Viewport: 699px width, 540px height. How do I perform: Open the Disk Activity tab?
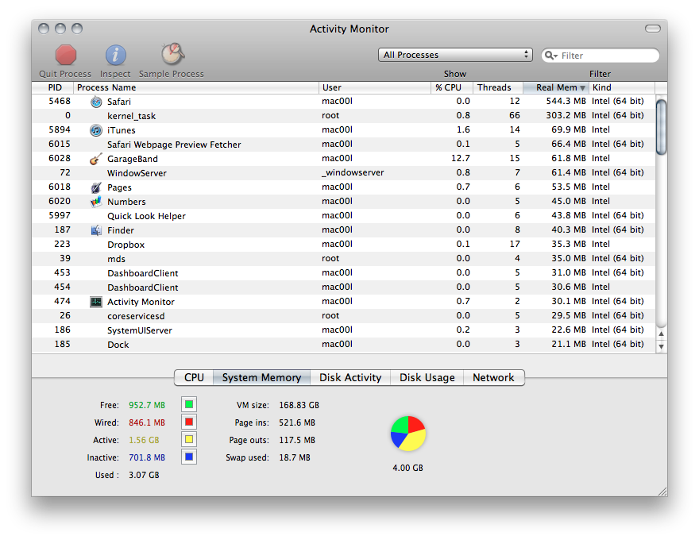click(x=350, y=377)
